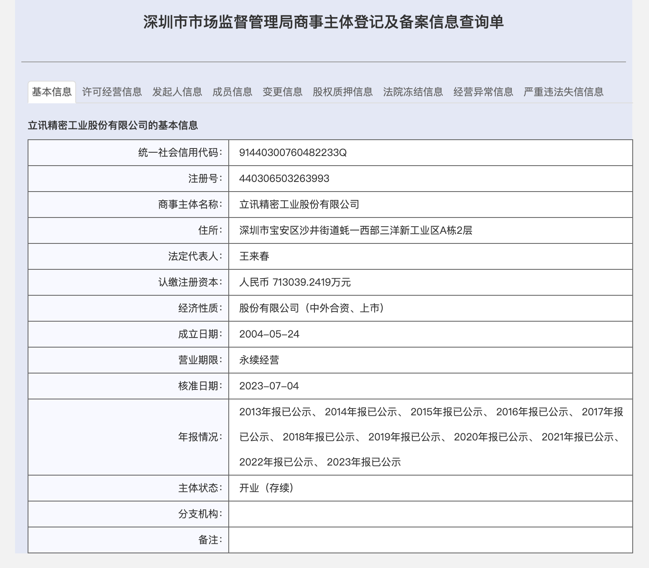This screenshot has width=649, height=568.
Task: Click the 主体状态 label
Action: pos(200,488)
